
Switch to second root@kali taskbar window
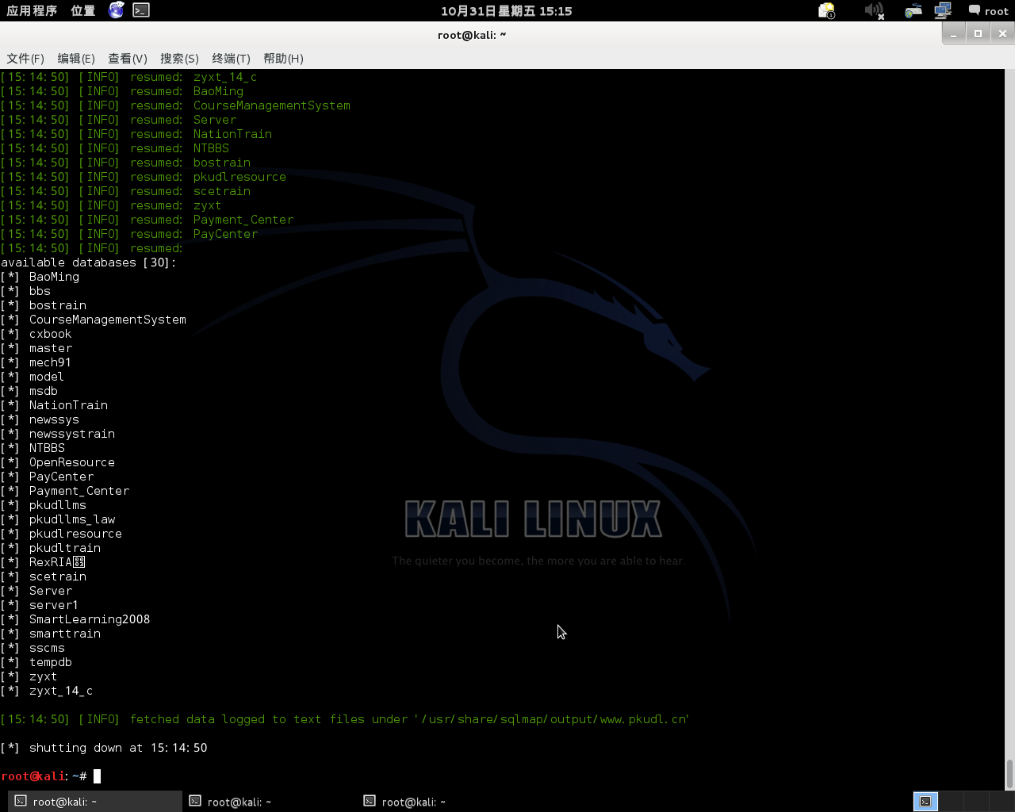[268, 802]
